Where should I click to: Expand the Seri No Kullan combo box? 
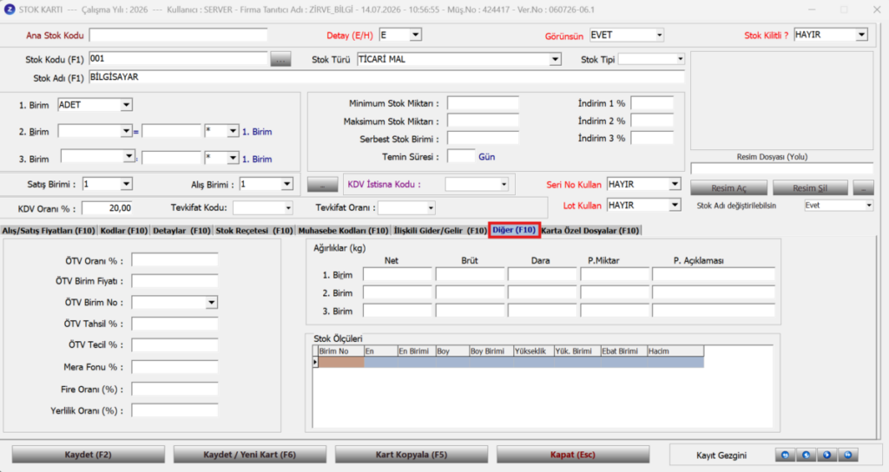click(674, 184)
